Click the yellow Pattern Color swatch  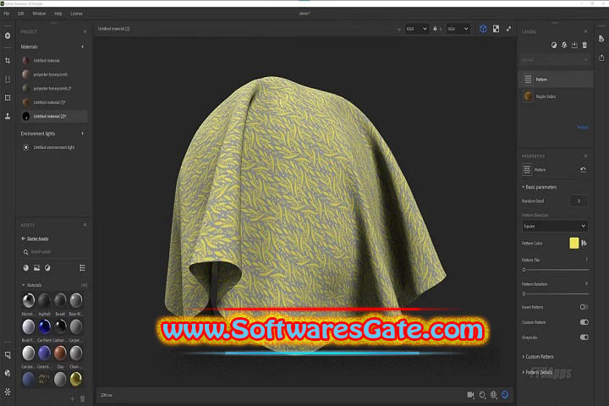[x=574, y=244]
